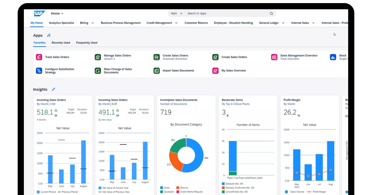Image resolution: width=372 pixels, height=195 pixels.
Task: Switch to the Recently Used tab
Action: [x=61, y=43]
